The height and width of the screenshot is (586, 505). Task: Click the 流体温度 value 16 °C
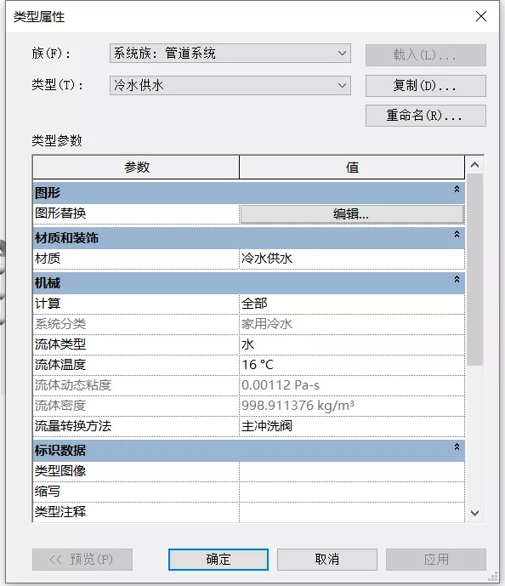click(352, 365)
